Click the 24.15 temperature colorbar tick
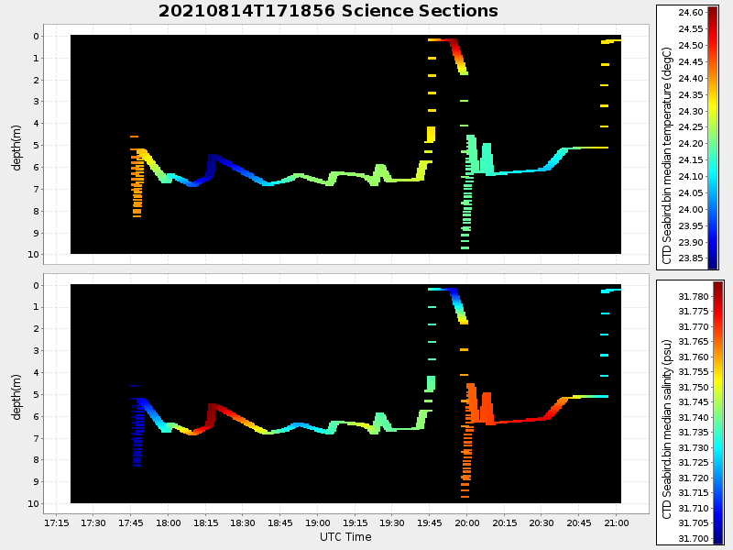Image resolution: width=733 pixels, height=550 pixels. (x=691, y=160)
